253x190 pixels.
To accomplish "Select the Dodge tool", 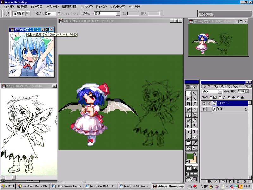I will [194, 125].
